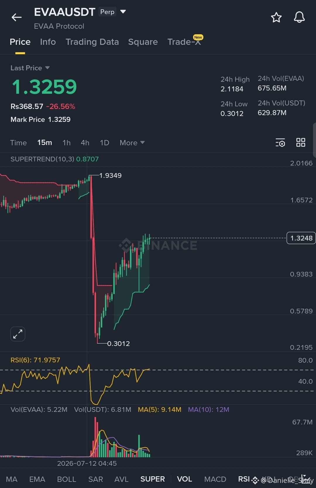Select the 15m chart interval
Viewport: 316px width, 488px height.
(x=45, y=143)
